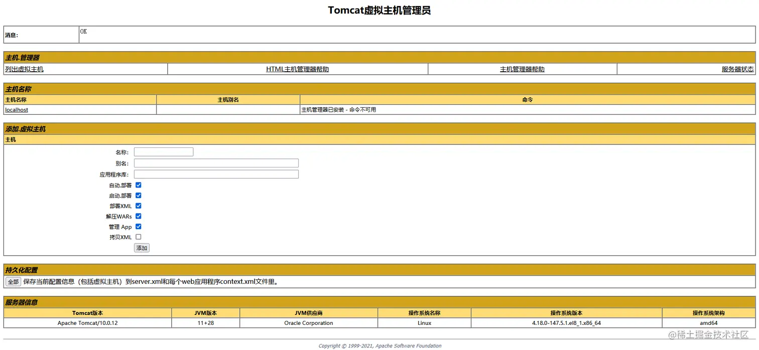Click the localhost host name link
759x350 pixels.
[x=17, y=110]
